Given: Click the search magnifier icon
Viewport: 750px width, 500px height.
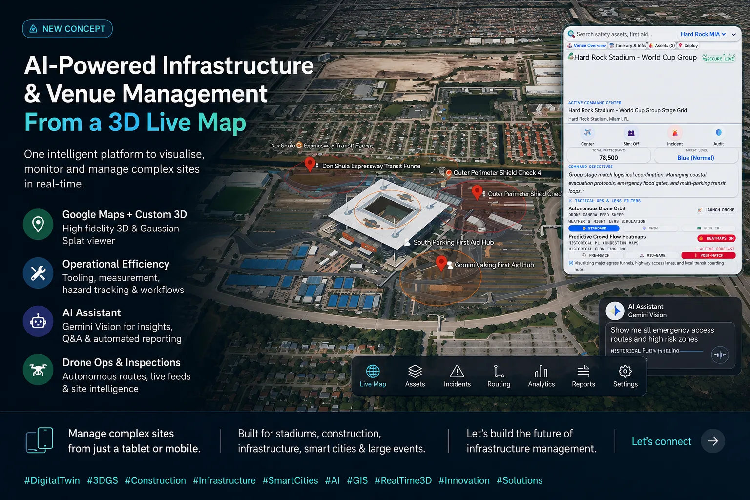Looking at the screenshot, I should (571, 34).
